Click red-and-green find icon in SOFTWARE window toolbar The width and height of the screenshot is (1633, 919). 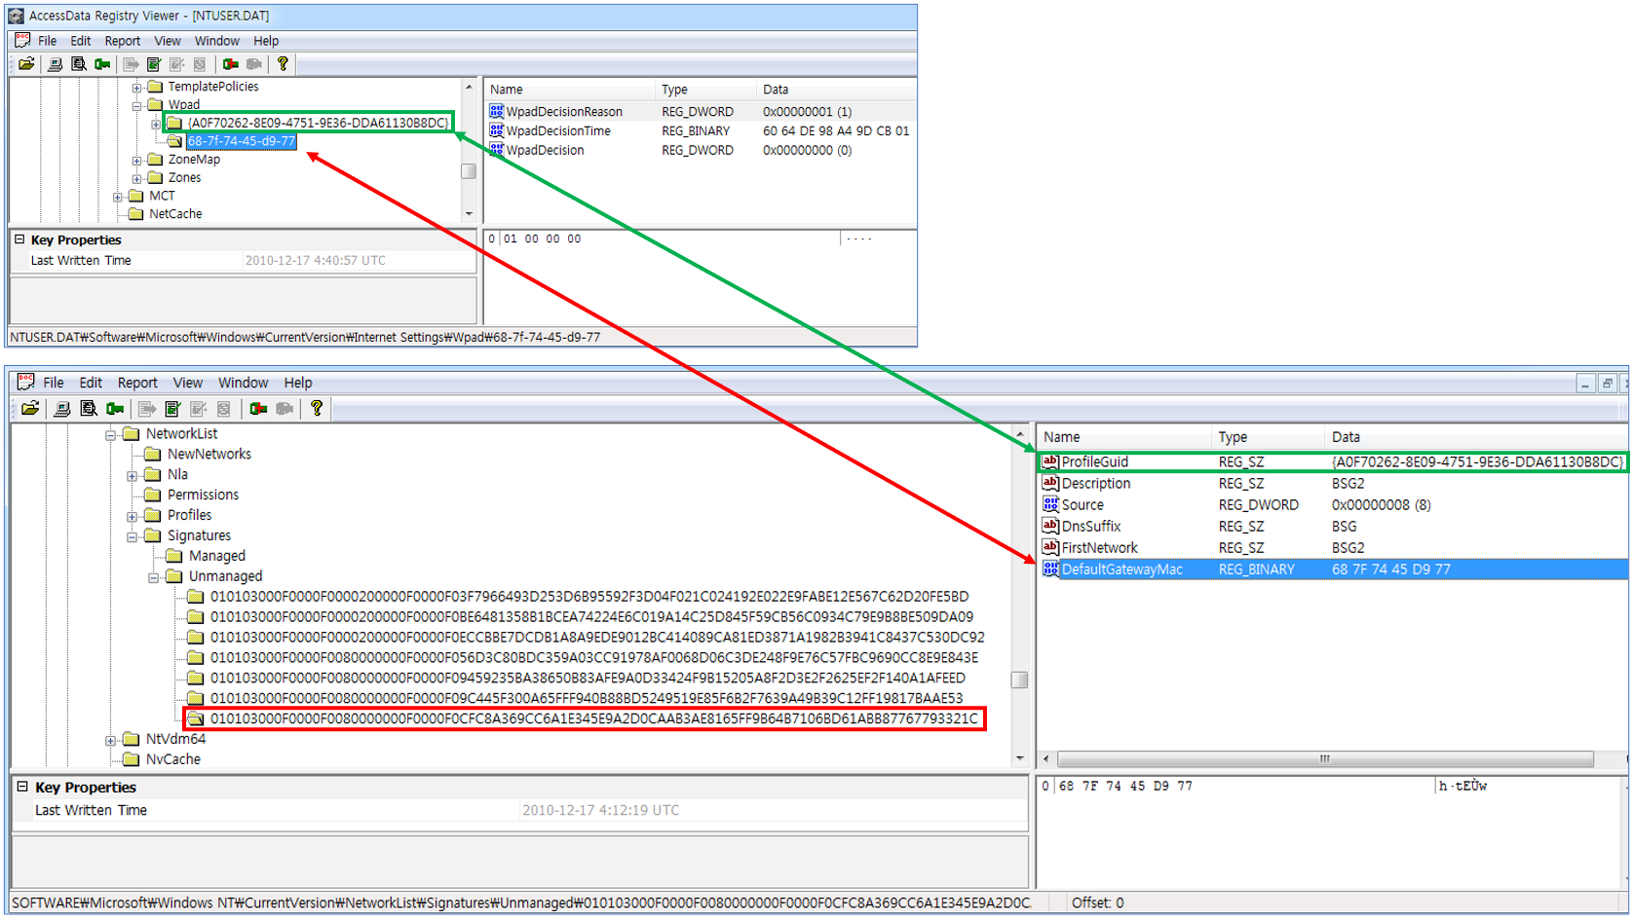[x=258, y=409]
